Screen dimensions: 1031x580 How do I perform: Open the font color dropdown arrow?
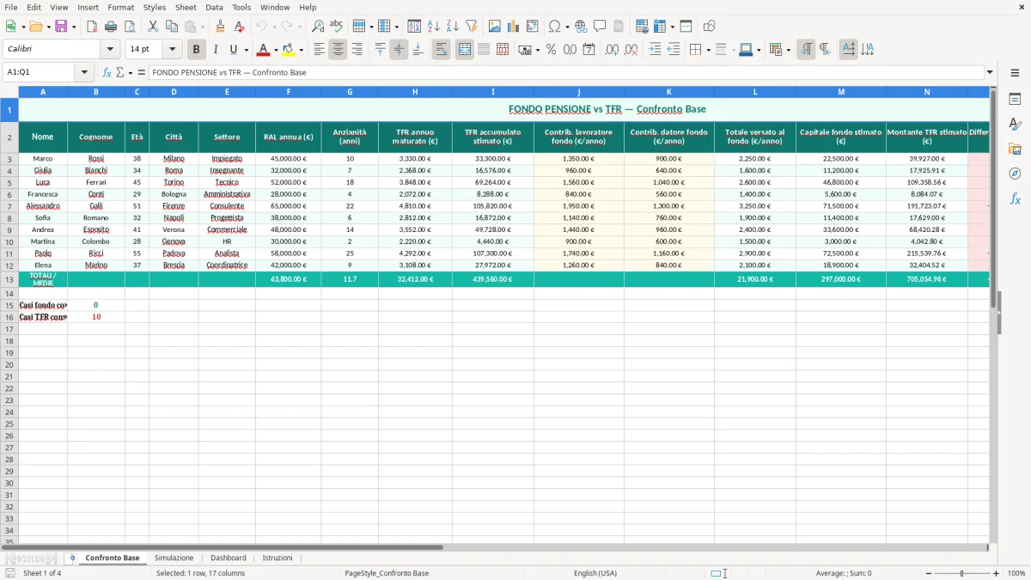pyautogui.click(x=276, y=50)
